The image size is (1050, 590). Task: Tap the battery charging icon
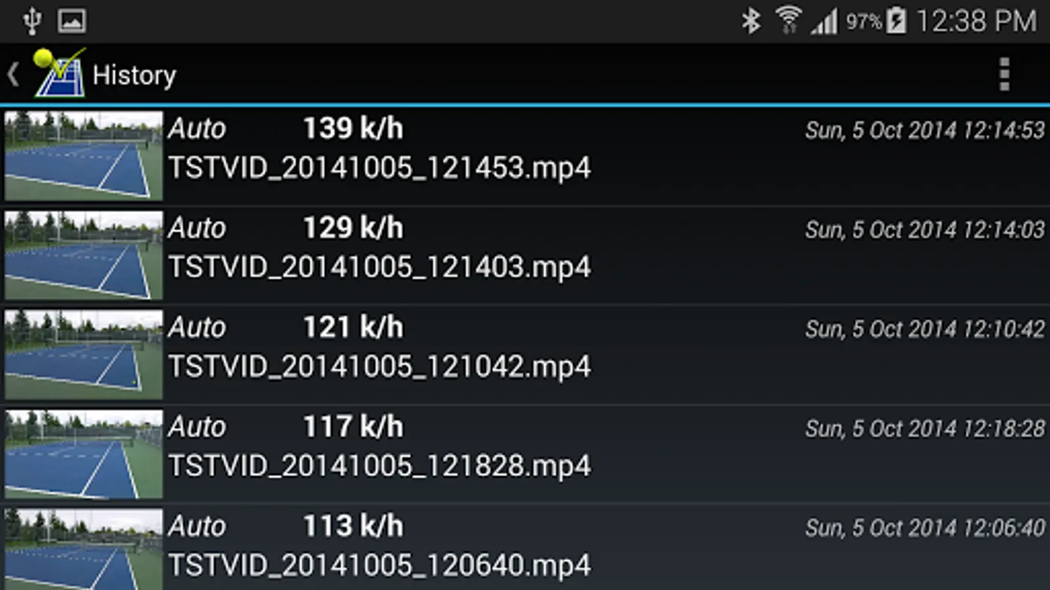896,20
